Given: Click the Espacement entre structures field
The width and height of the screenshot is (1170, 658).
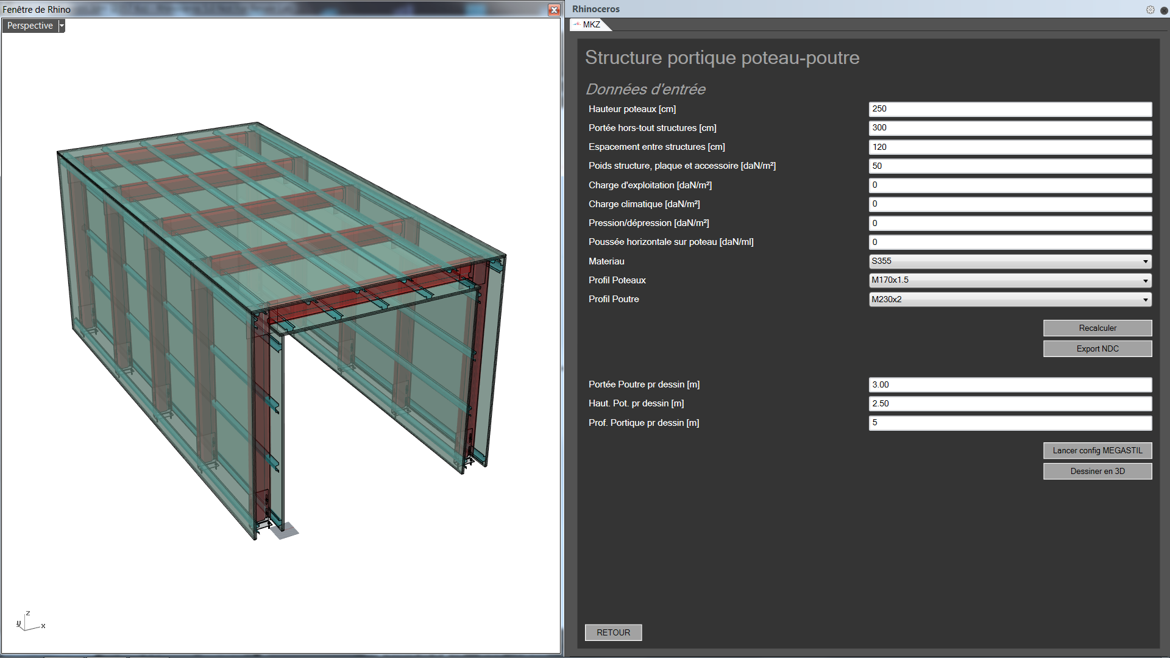Looking at the screenshot, I should click(x=1009, y=147).
